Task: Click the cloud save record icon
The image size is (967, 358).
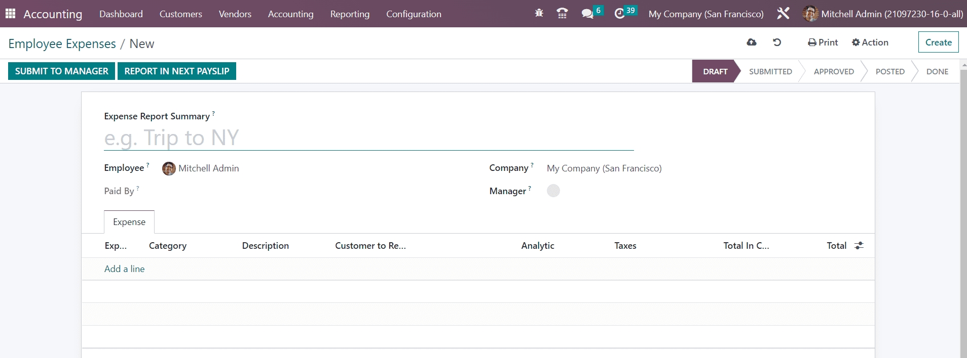Action: pos(752,42)
